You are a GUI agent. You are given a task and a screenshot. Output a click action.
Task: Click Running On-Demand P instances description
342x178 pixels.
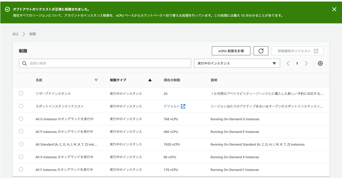tap(235, 132)
